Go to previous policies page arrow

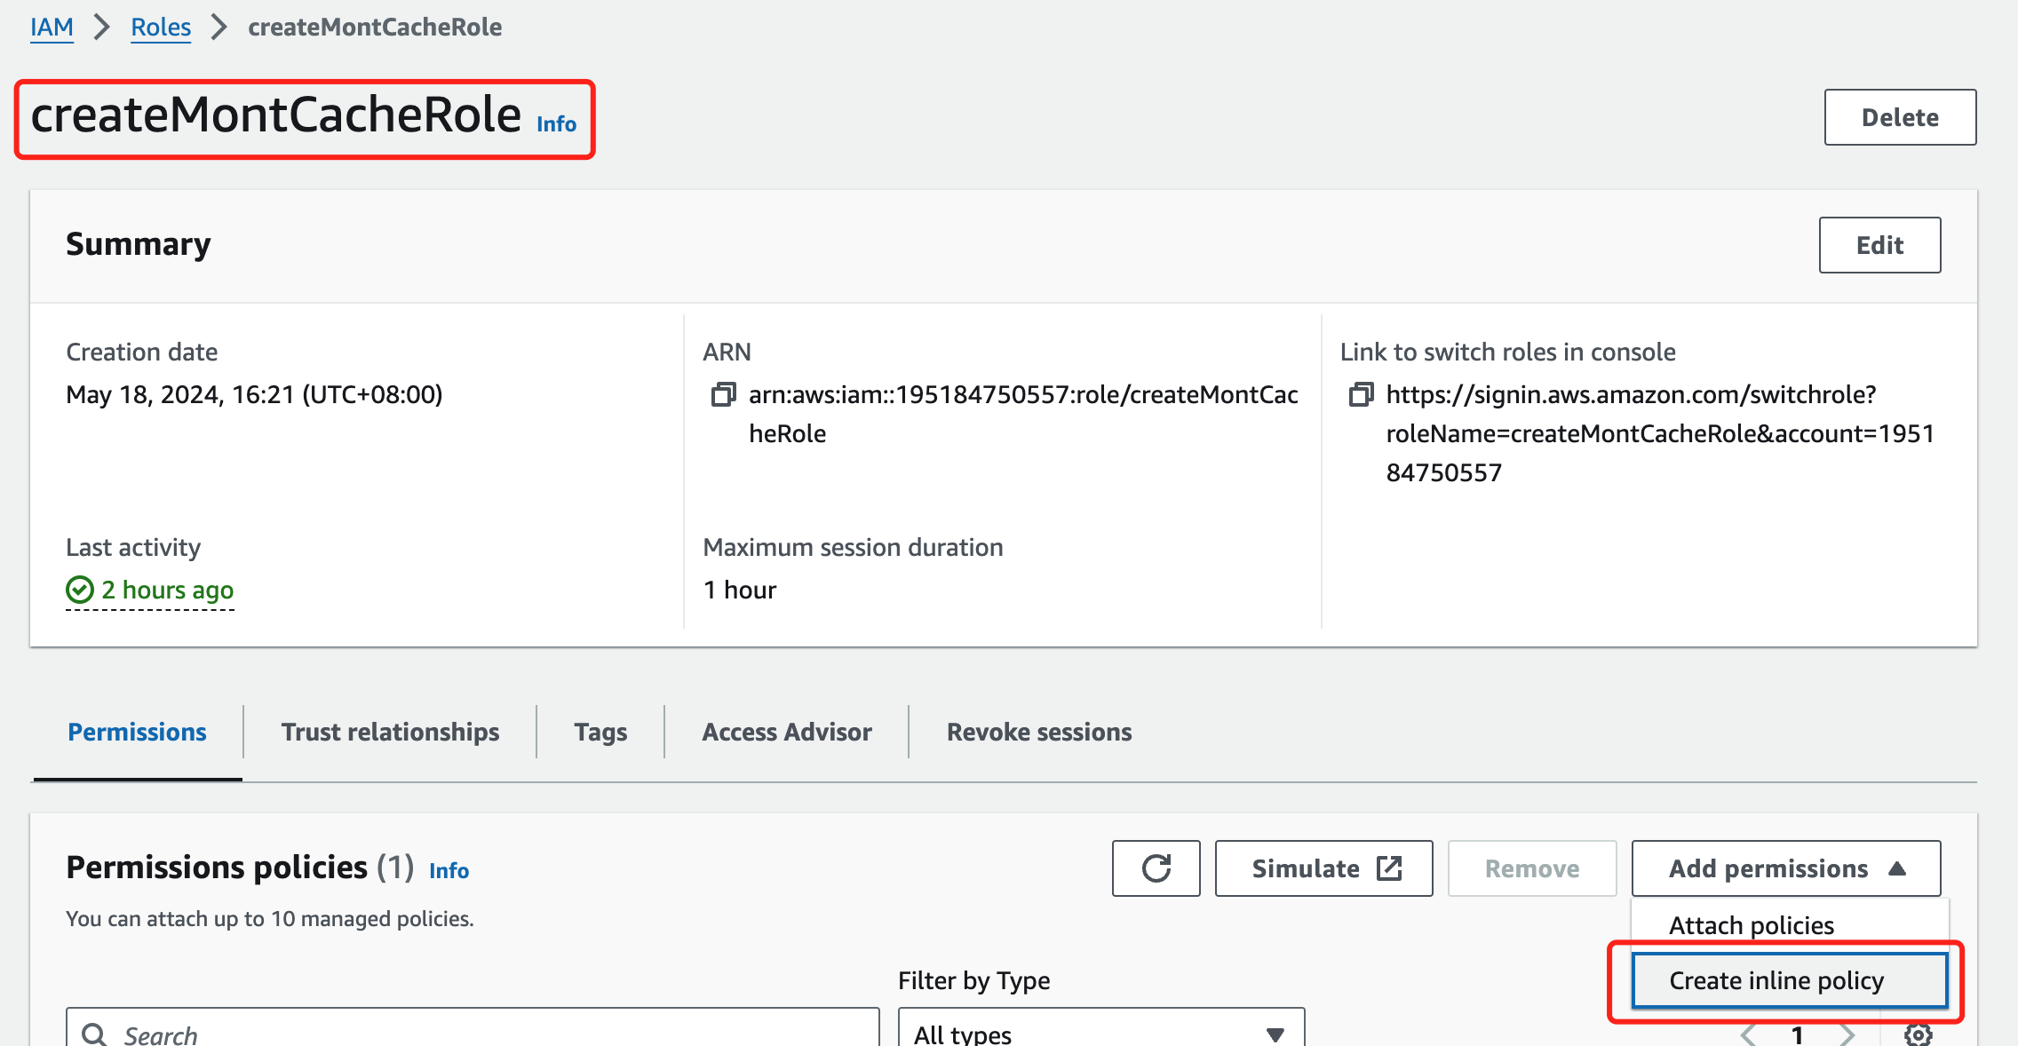[1748, 1034]
